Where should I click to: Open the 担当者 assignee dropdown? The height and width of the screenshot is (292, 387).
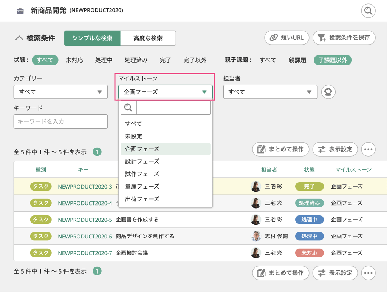click(x=270, y=92)
